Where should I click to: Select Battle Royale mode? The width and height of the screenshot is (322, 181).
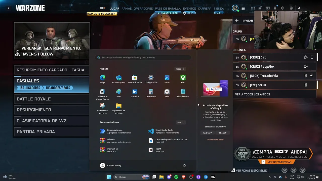[x=52, y=99]
